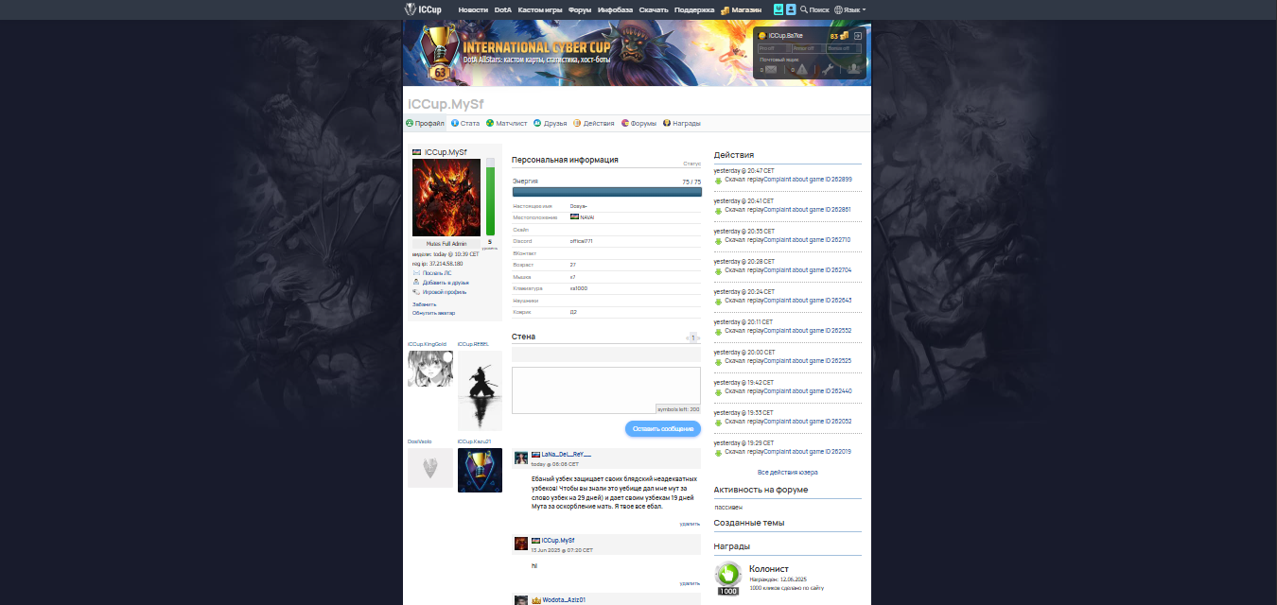
Task: Click the warning triangle icon in user panel
Action: (801, 69)
